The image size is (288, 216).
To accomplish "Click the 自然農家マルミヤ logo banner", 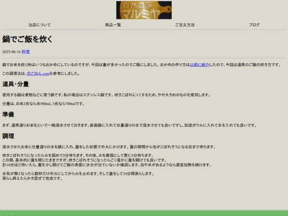I will coord(144,10).
